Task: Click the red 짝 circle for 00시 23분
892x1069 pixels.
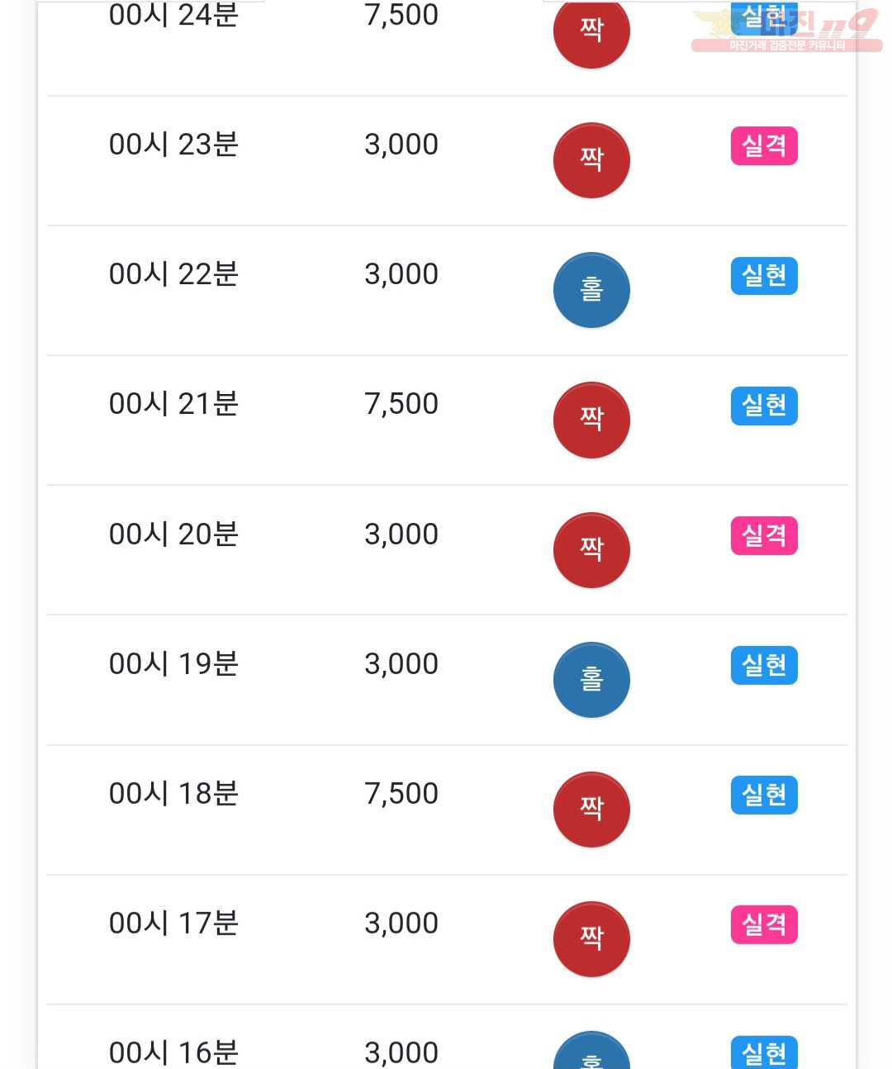Action: tap(591, 160)
